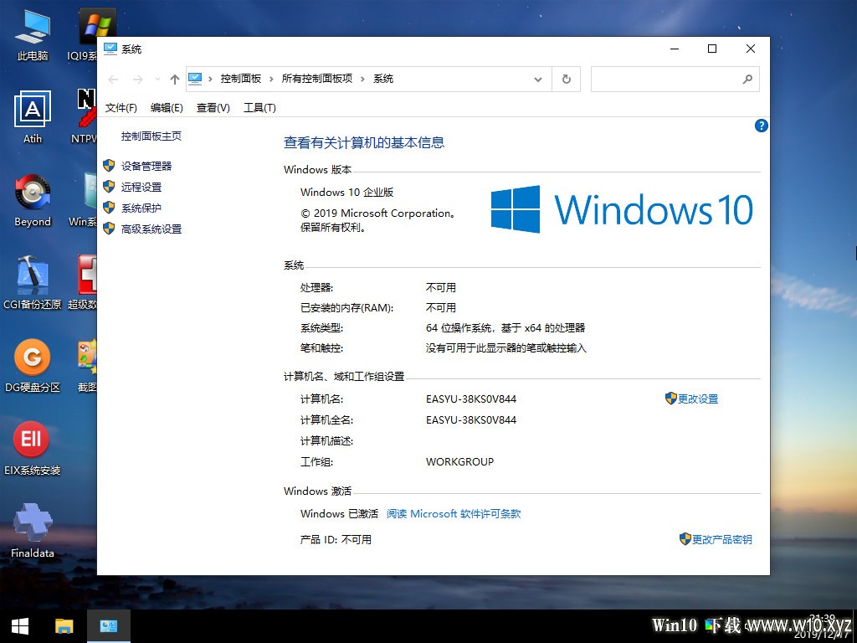Screen dimensions: 857x643
Task: Select the Beyond desktop icon
Action: tap(33, 200)
